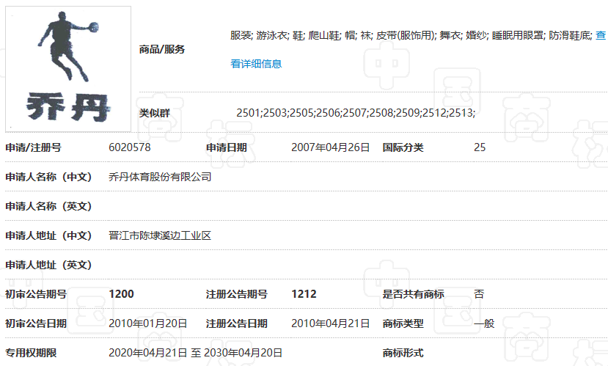Click applicant address 晋江市陈埭溪边工业区
This screenshot has height=366, width=608.
pyautogui.click(x=160, y=235)
